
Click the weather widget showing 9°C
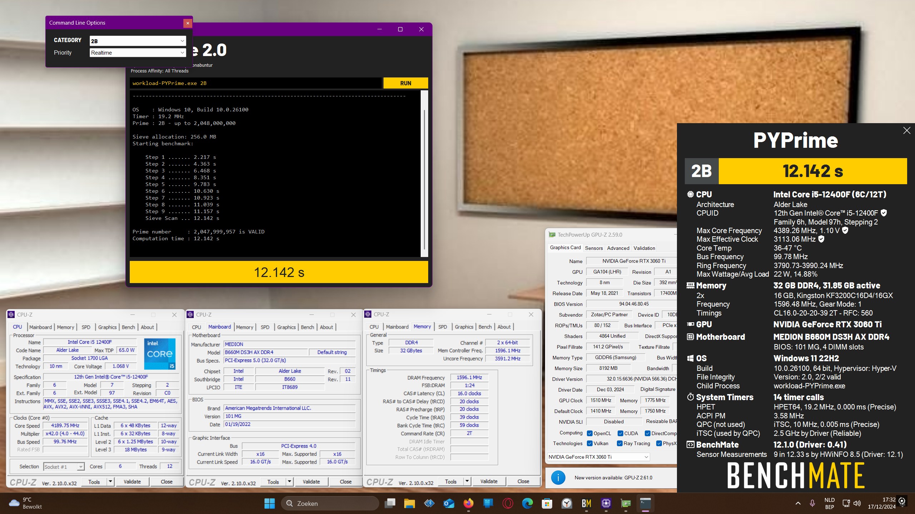click(x=25, y=503)
